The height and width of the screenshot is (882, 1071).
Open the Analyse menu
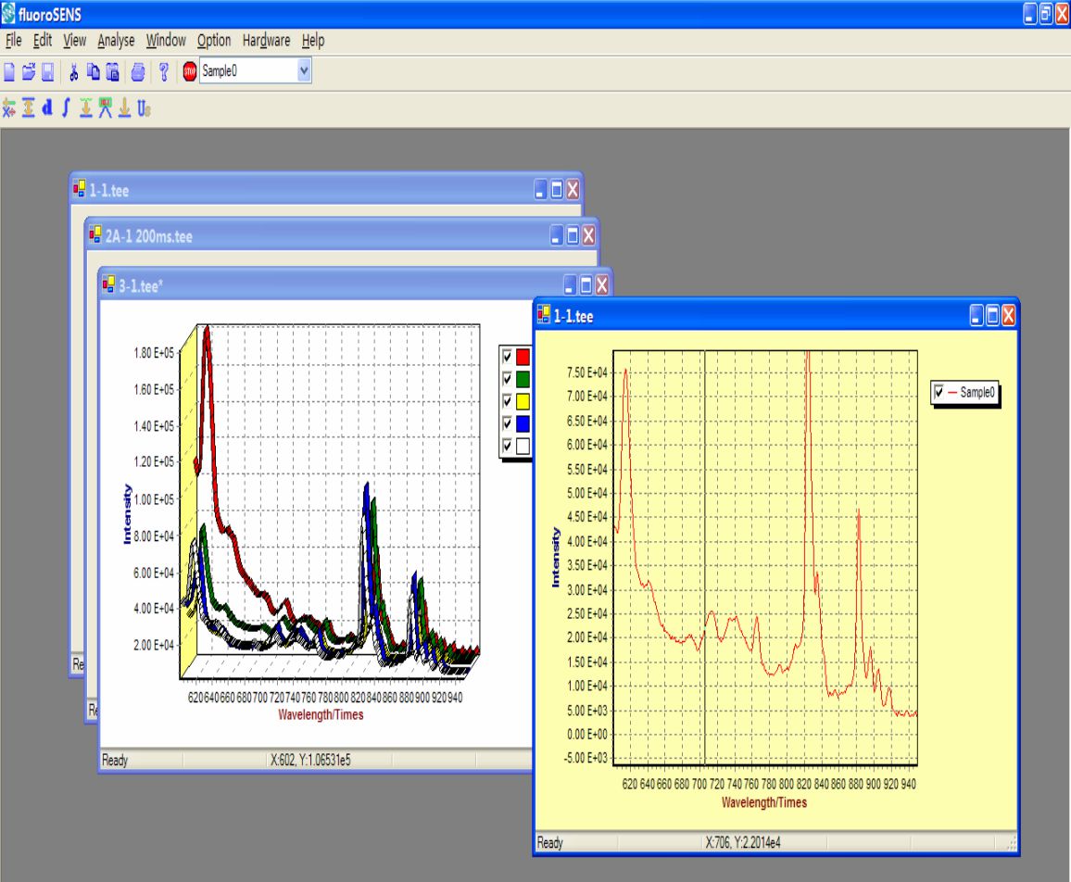click(116, 41)
